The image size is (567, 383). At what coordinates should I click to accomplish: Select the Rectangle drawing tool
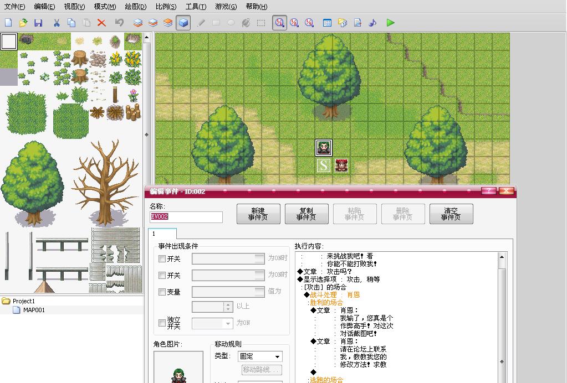[x=216, y=23]
